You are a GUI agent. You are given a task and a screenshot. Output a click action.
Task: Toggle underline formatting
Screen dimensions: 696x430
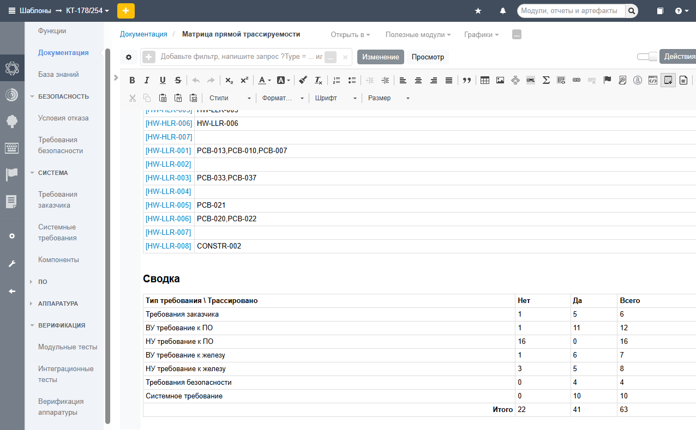coord(163,80)
